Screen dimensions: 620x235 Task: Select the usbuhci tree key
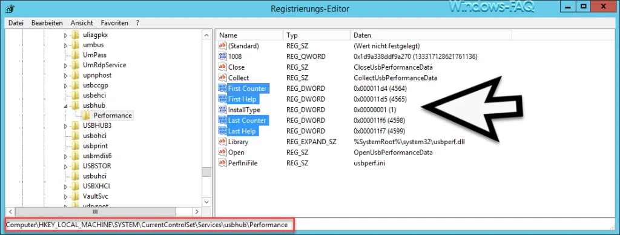point(95,176)
